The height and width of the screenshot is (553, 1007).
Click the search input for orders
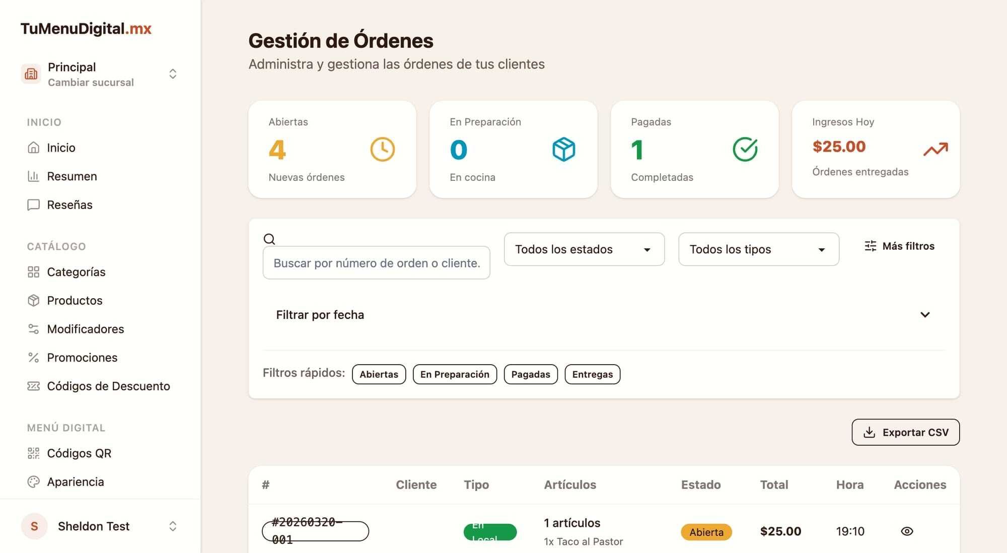point(377,262)
